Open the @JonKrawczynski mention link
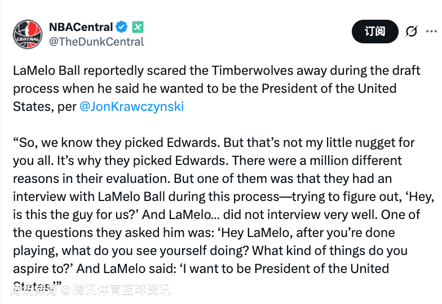The image size is (442, 304). 131,107
